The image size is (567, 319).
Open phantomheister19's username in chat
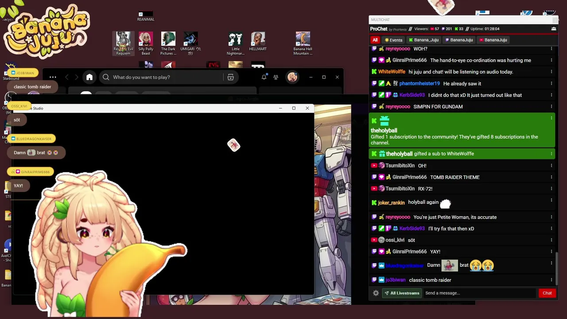[419, 83]
